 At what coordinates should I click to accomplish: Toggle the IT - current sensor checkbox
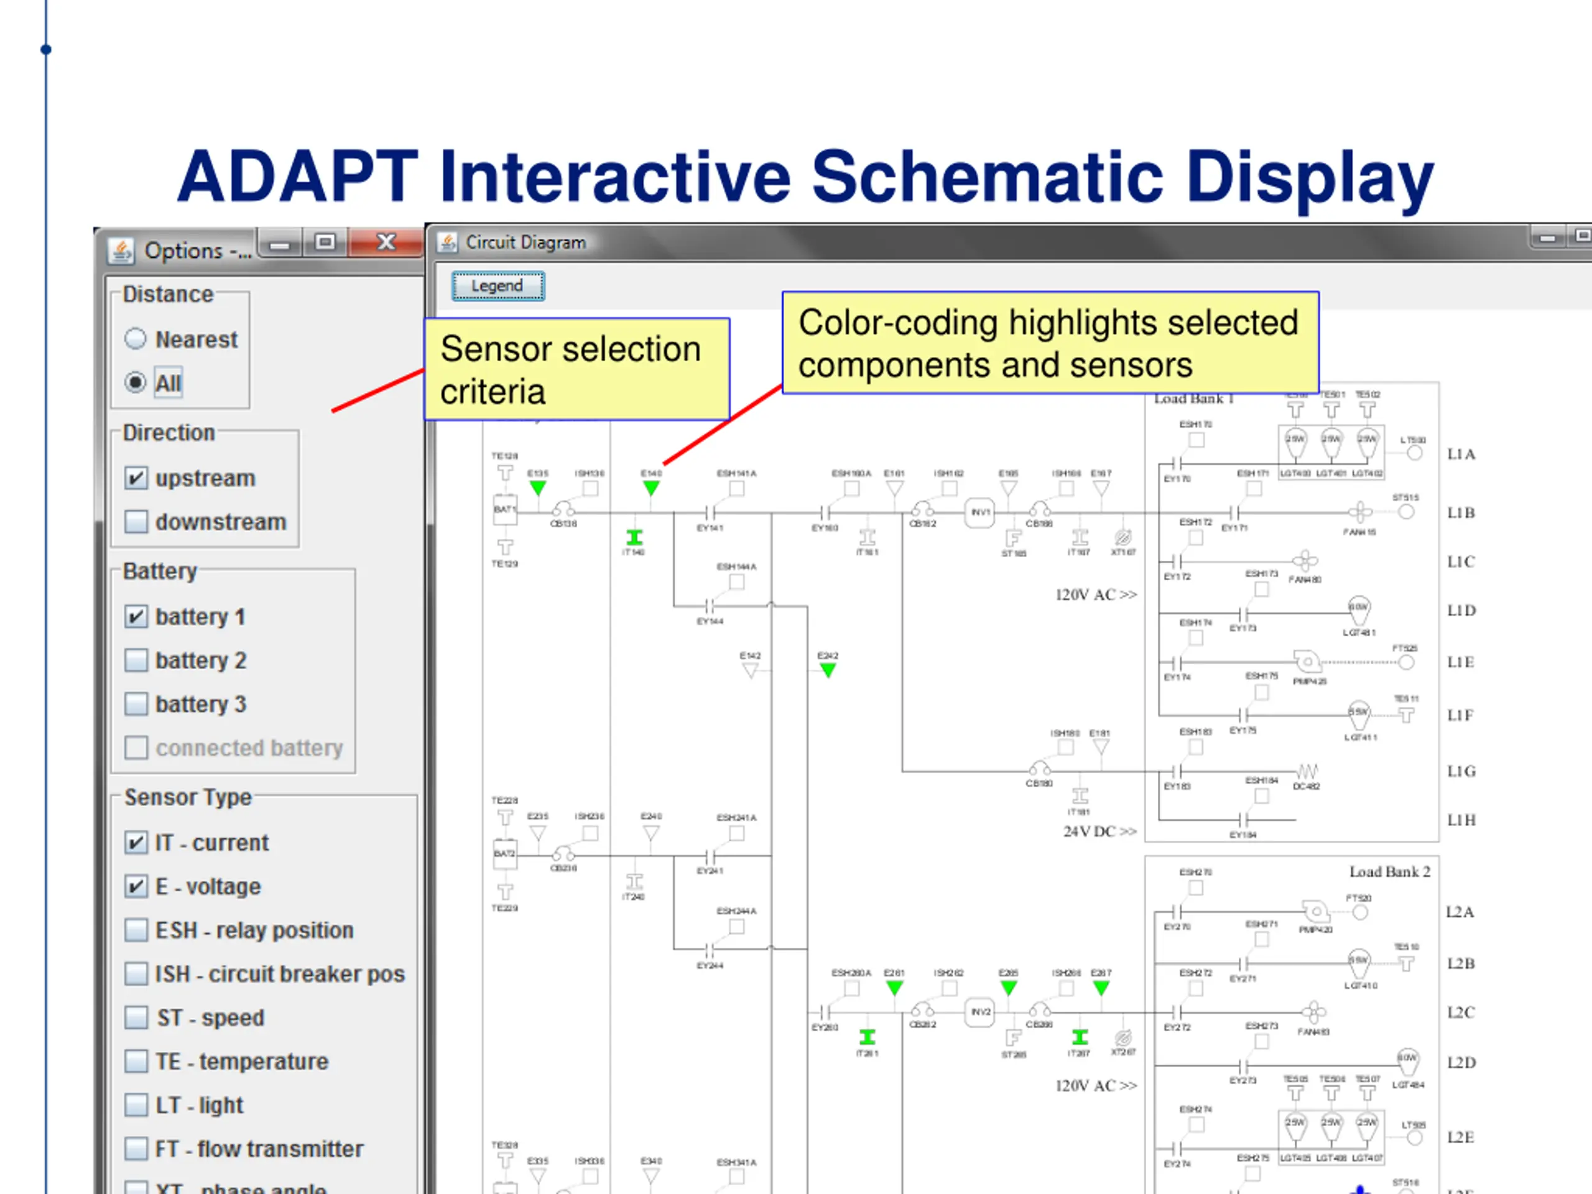[136, 842]
